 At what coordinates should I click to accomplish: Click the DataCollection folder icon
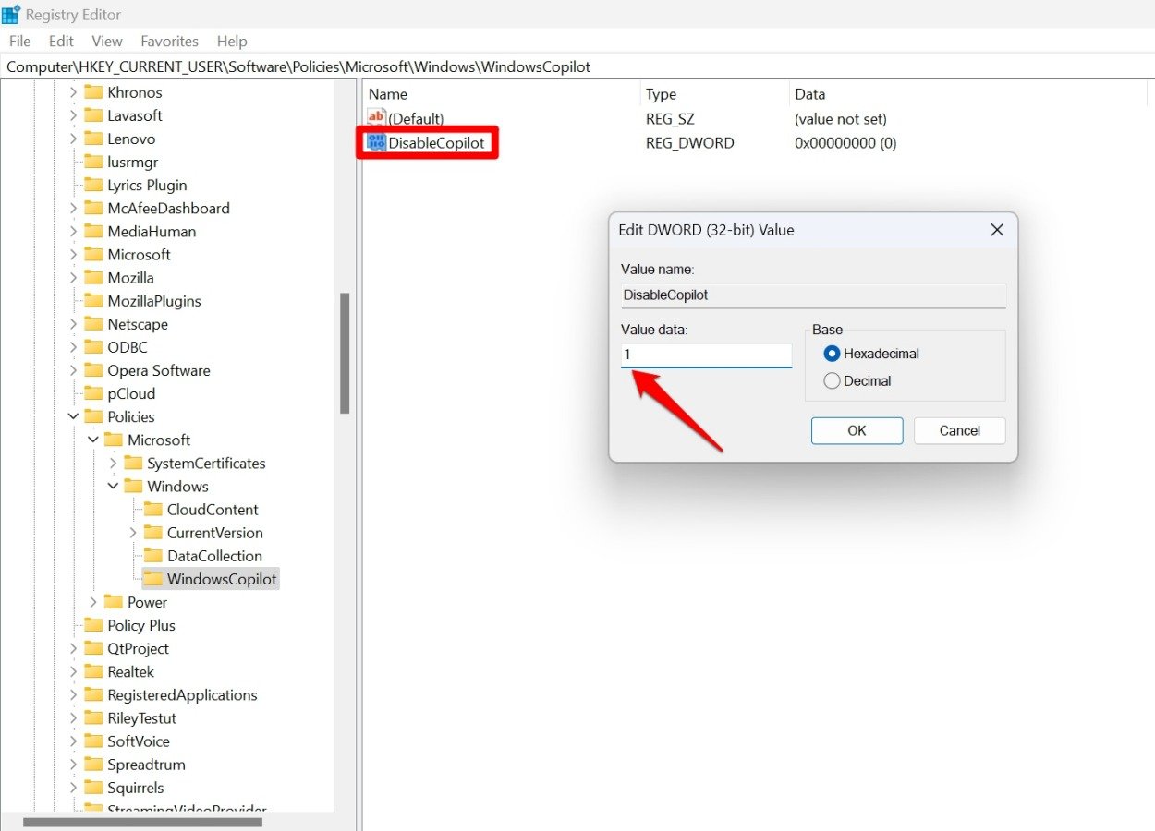coord(152,556)
